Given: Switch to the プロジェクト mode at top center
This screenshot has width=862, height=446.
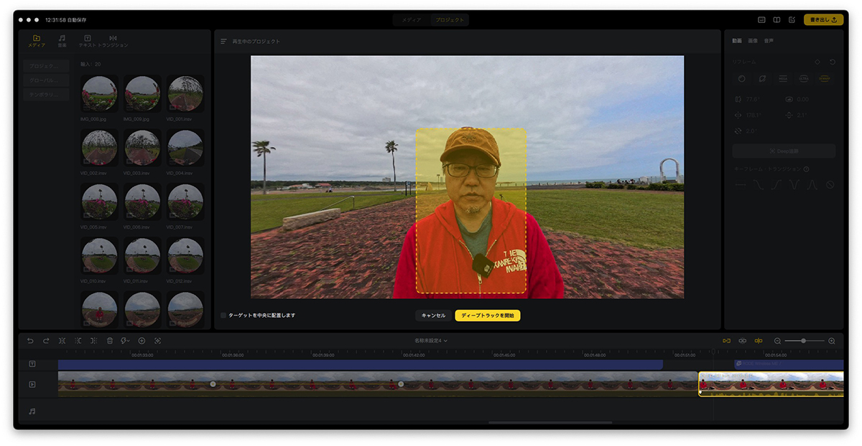Looking at the screenshot, I should (450, 20).
